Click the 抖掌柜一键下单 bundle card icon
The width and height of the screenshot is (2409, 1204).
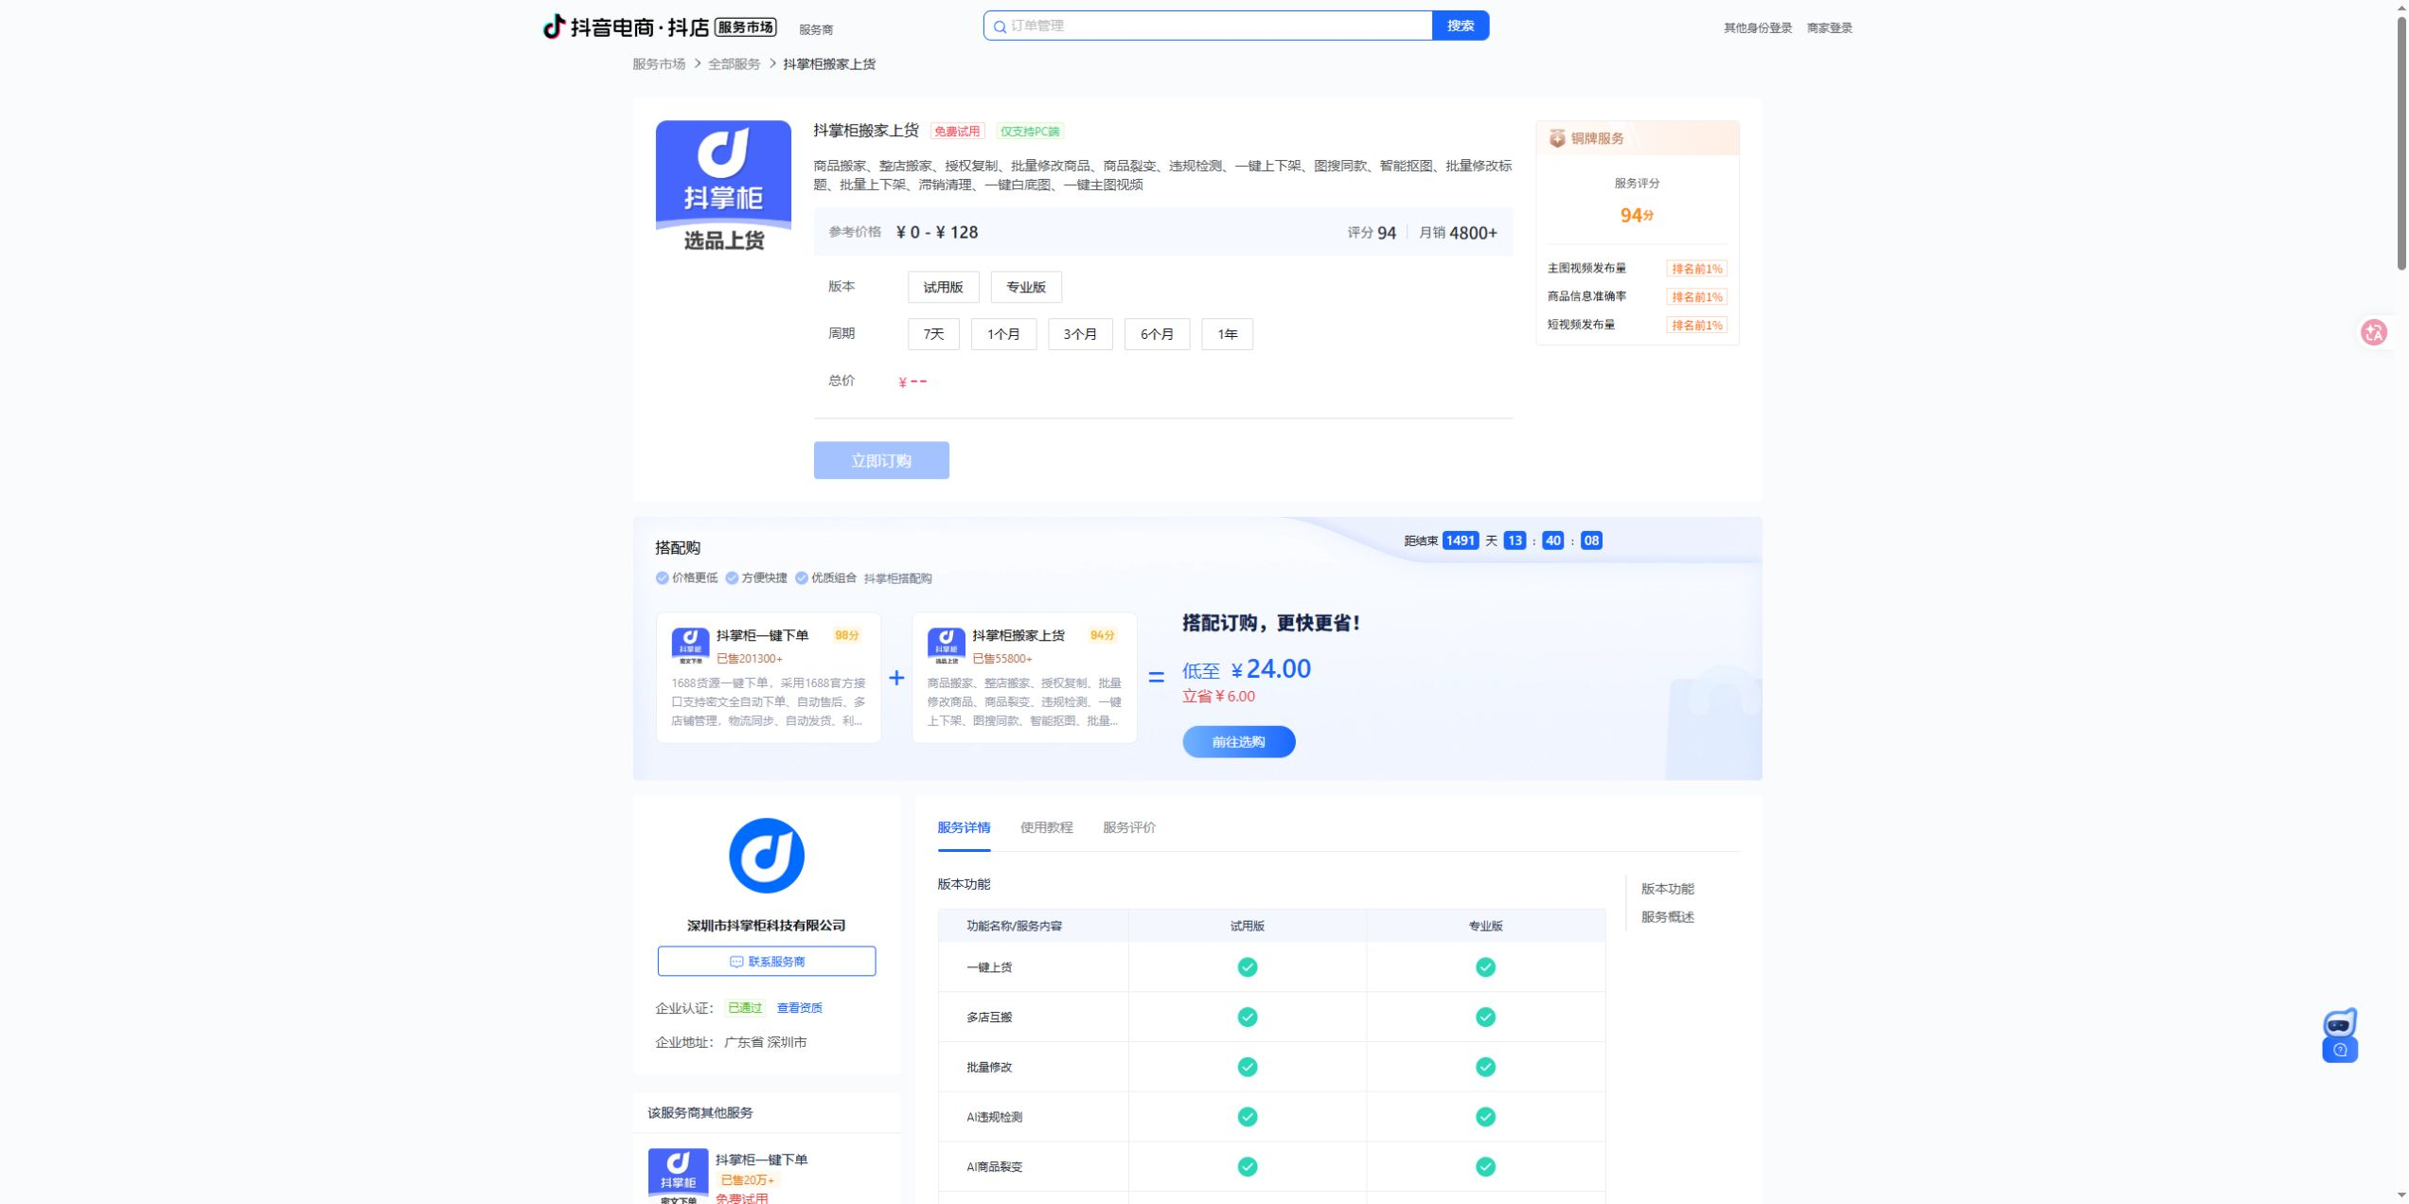(690, 645)
